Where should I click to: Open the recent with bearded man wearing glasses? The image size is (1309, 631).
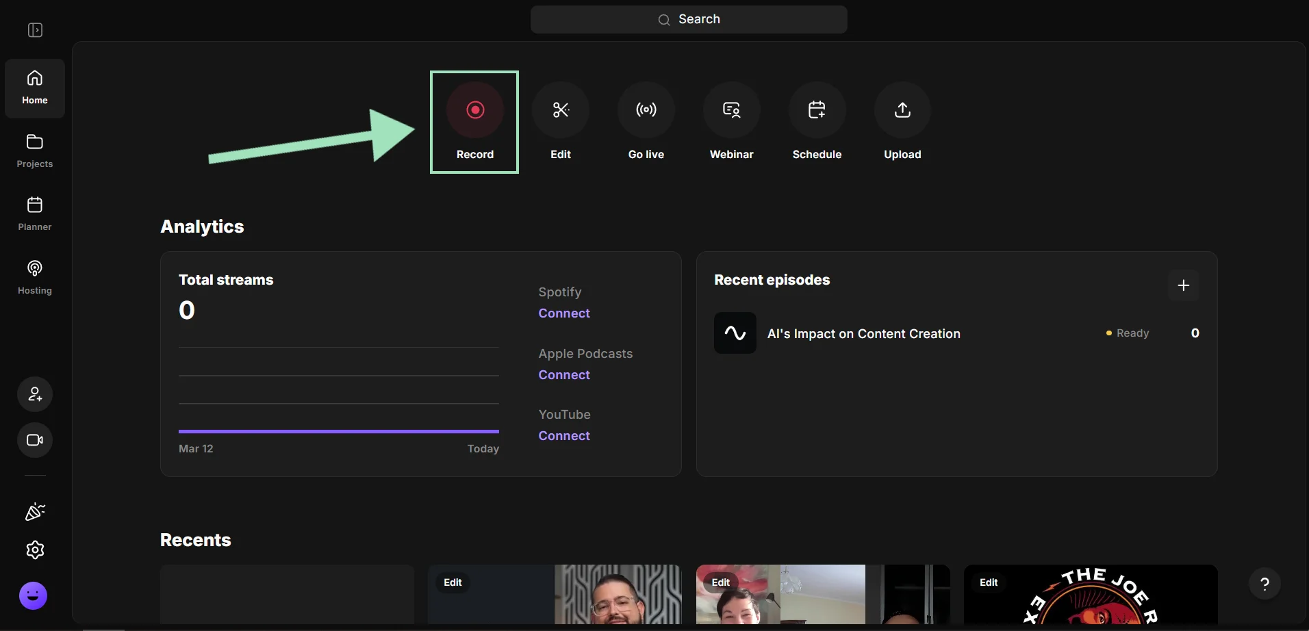pos(555,594)
